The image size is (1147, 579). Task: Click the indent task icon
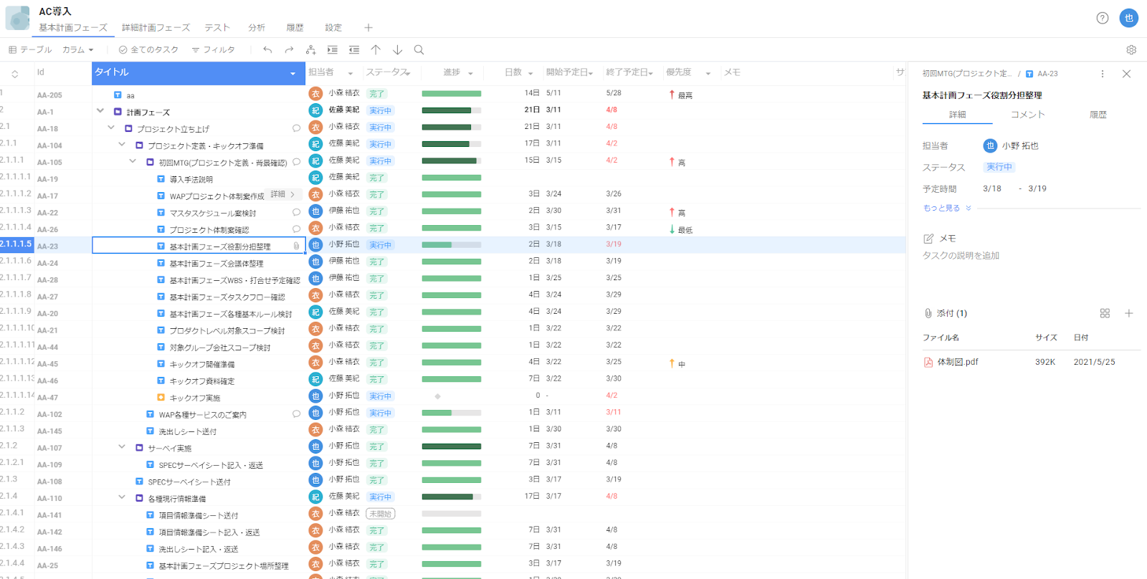click(x=333, y=50)
